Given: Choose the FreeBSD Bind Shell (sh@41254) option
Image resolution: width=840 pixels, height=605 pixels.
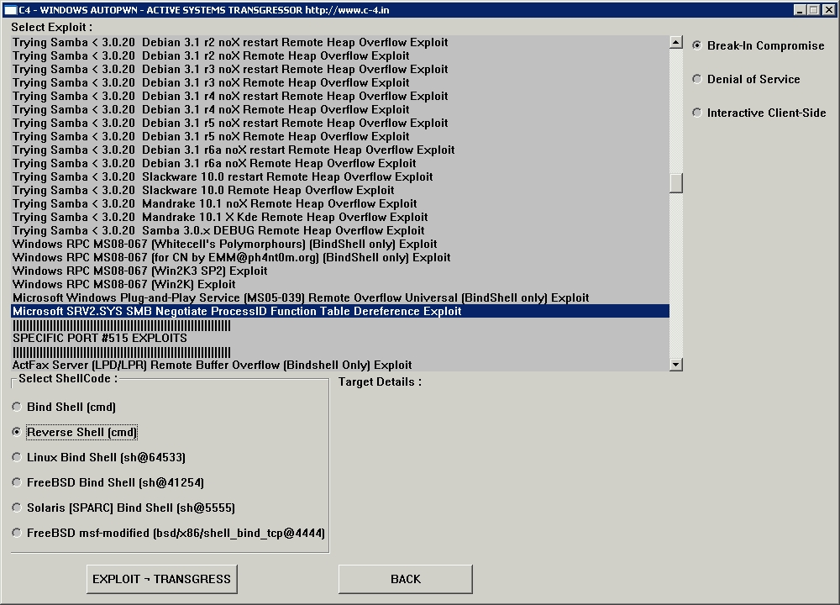Looking at the screenshot, I should (18, 482).
